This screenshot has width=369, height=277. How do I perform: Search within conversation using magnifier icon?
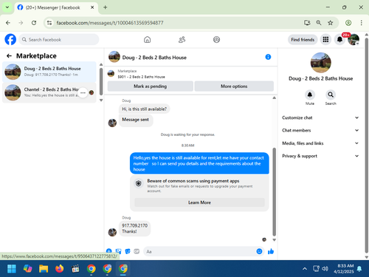(331, 95)
